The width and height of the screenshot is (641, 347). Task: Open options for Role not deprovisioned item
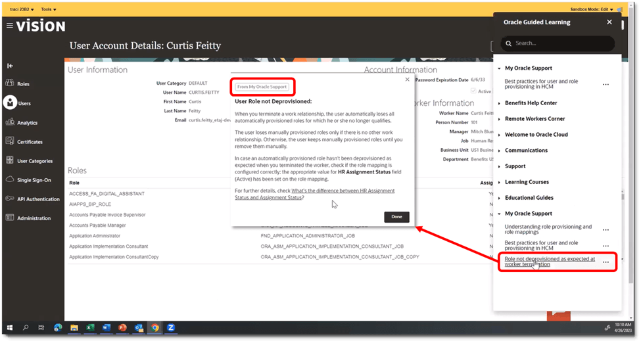coord(605,262)
